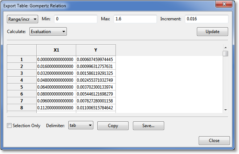This screenshot has height=154, width=239.
Task: Select row header 2
Action: click(x=22, y=66)
